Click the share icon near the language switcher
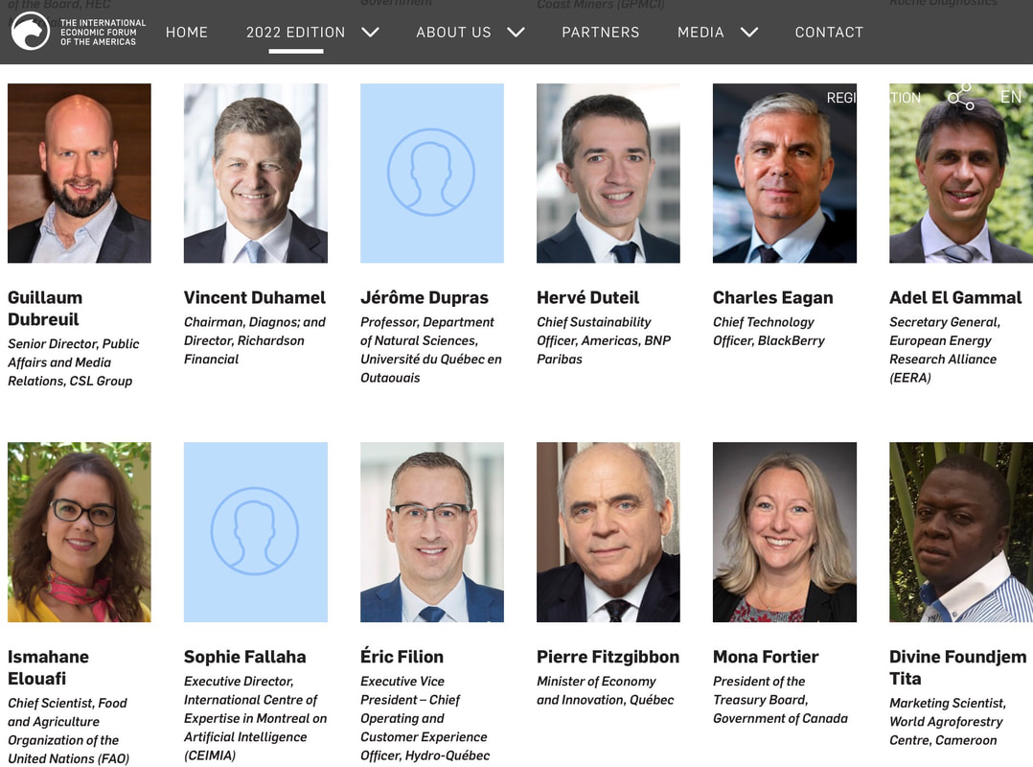This screenshot has width=1033, height=767. 960,97
